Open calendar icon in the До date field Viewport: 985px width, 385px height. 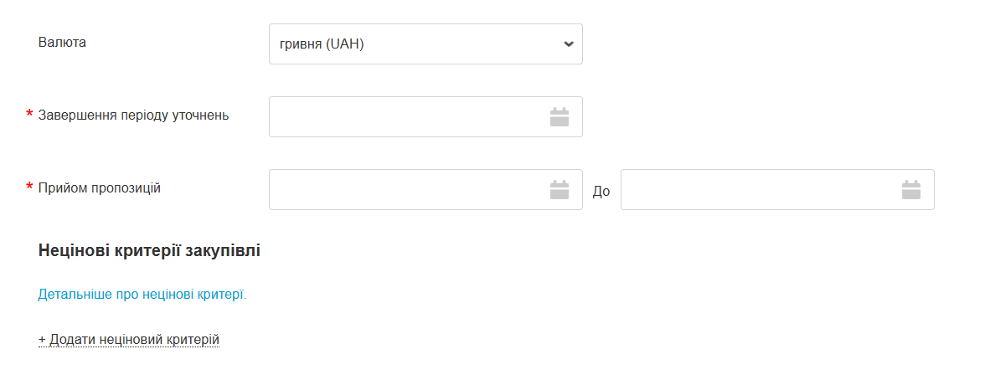[x=910, y=190]
